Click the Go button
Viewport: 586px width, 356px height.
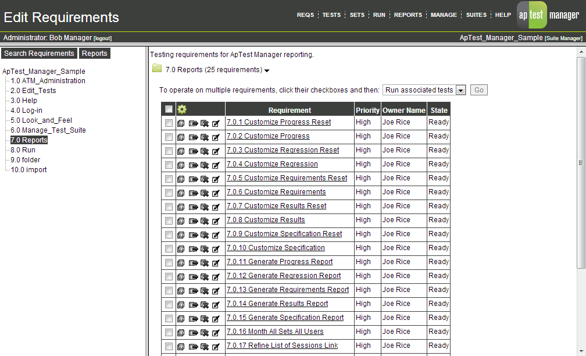479,90
